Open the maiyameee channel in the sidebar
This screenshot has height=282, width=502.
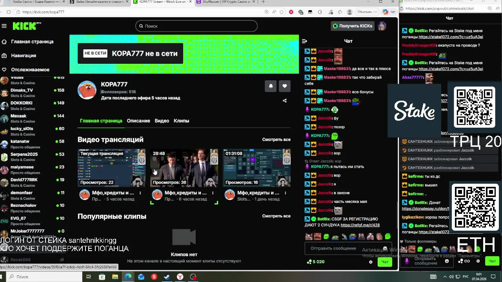point(33,170)
